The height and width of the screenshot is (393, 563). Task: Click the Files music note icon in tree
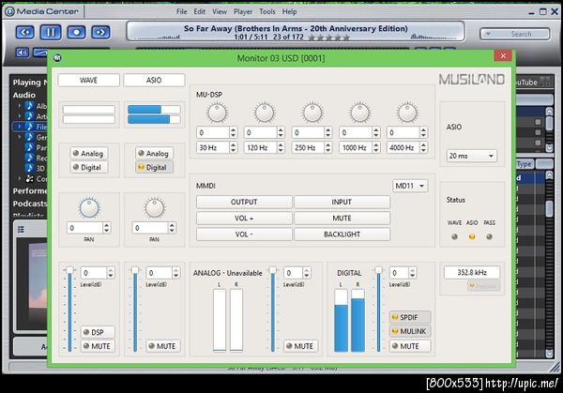[x=29, y=127]
